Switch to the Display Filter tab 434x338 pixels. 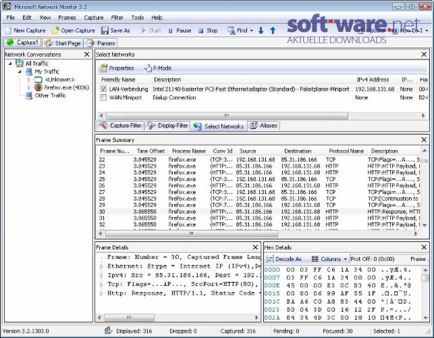(x=167, y=126)
